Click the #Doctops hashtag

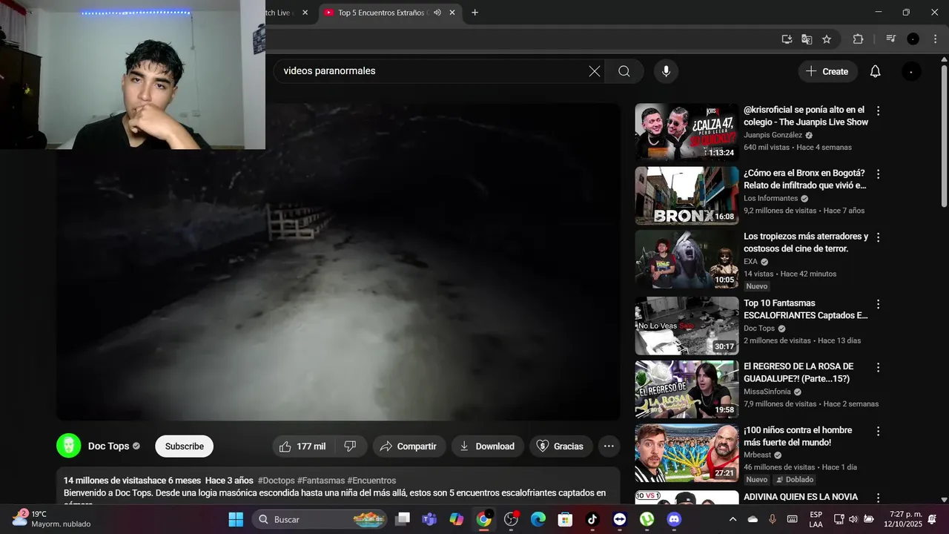coord(277,481)
